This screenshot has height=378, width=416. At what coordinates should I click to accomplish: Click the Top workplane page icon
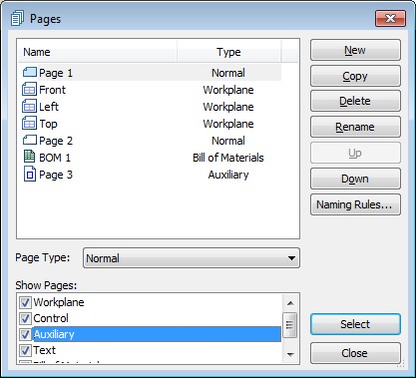29,124
